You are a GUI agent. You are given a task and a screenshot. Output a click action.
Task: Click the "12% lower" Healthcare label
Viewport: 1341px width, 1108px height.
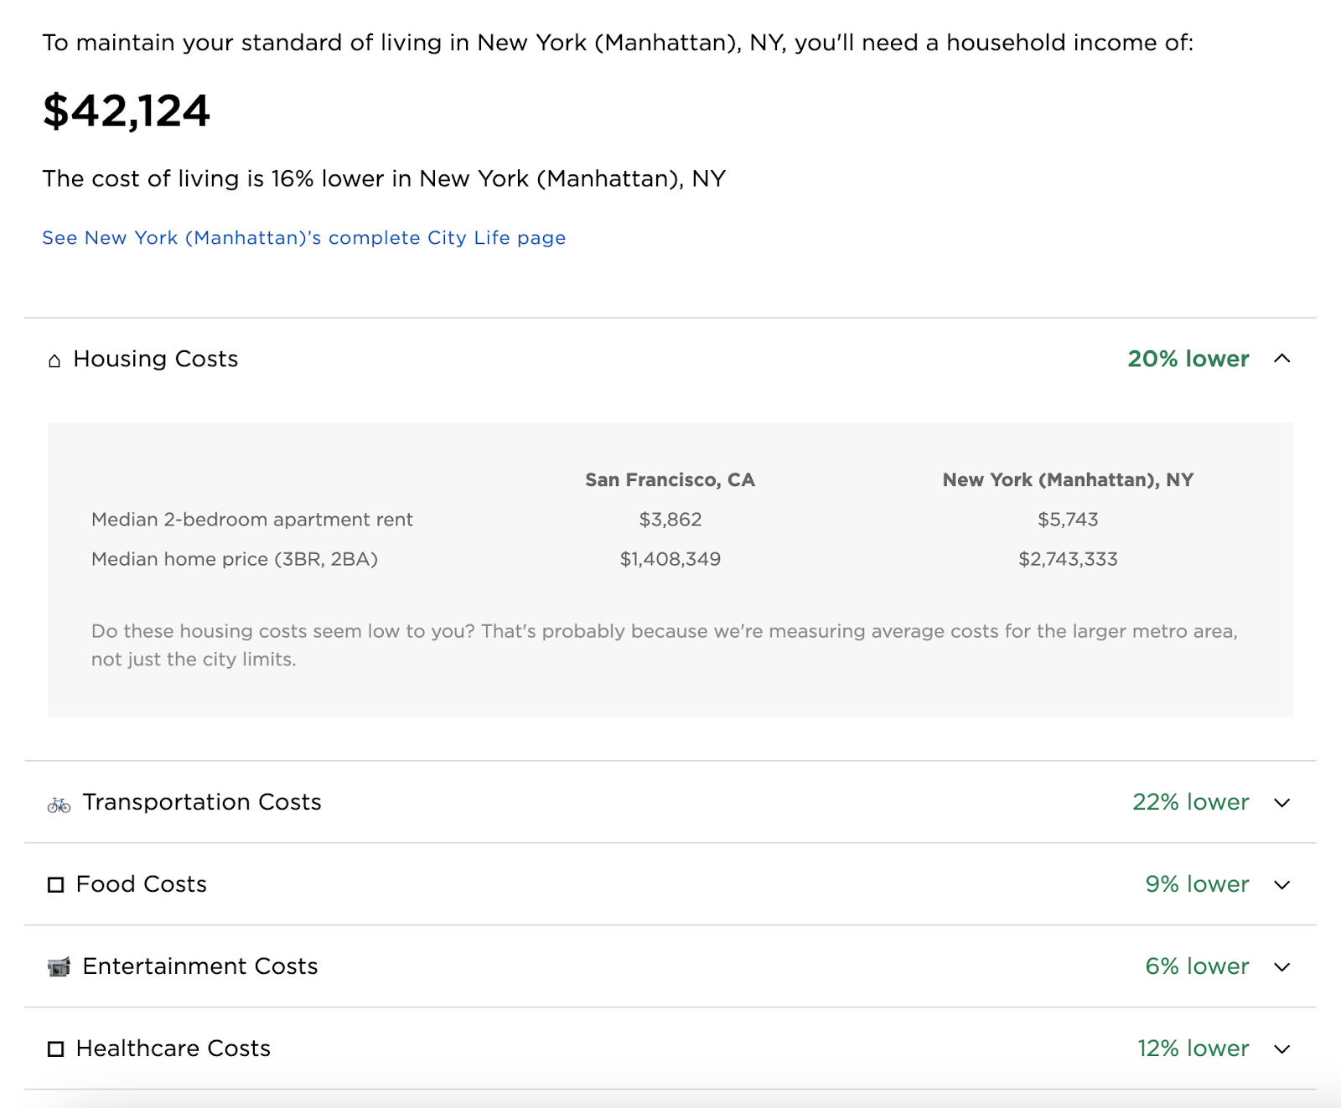[1193, 1048]
